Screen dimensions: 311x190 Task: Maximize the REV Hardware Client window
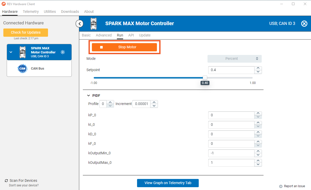293,4
